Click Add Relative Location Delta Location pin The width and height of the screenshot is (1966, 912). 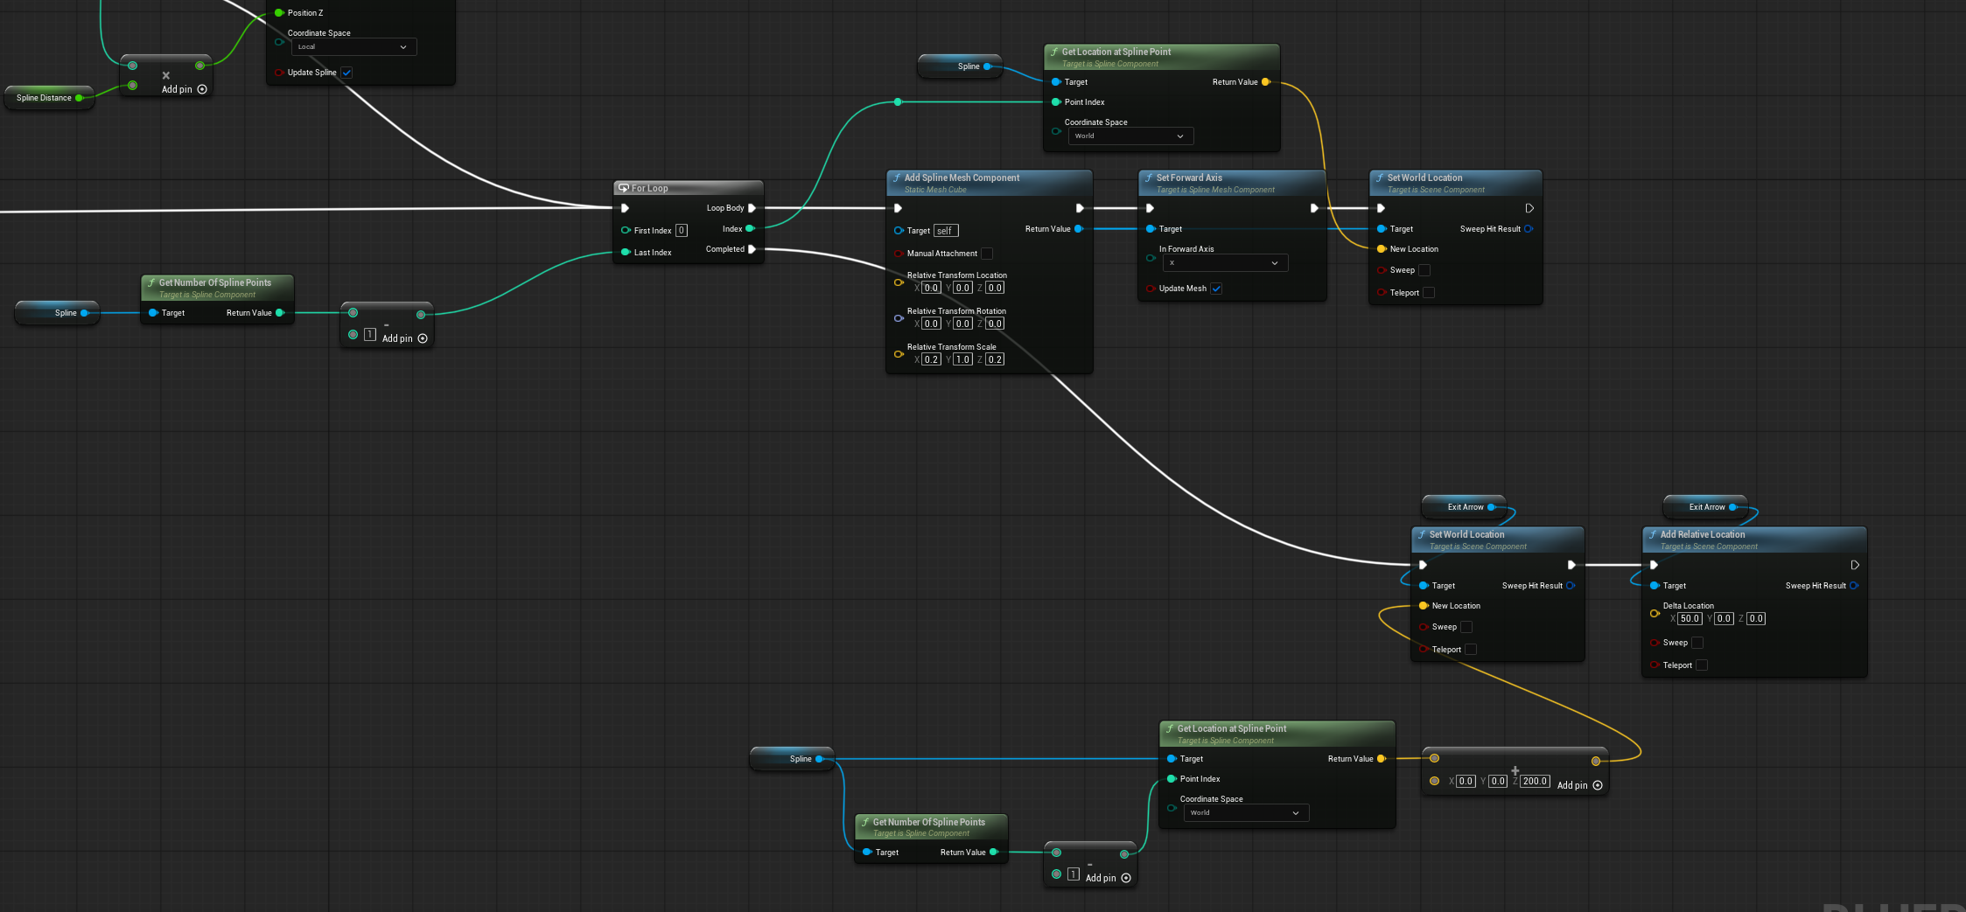click(1655, 614)
